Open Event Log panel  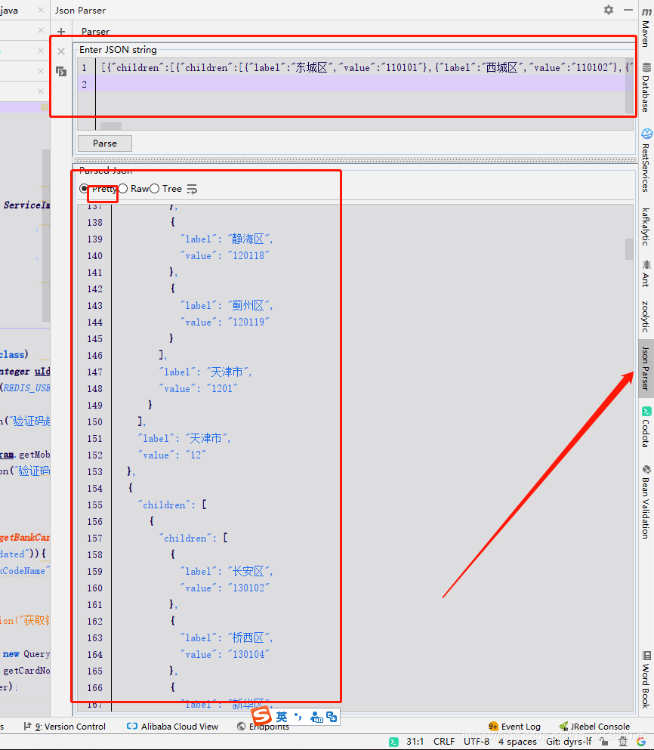click(514, 727)
